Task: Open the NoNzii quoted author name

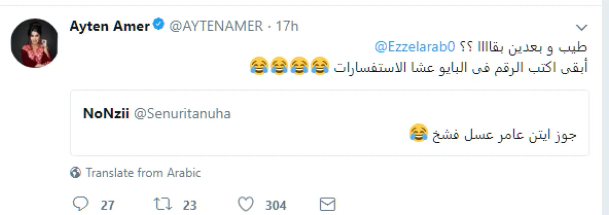Action: tap(106, 114)
